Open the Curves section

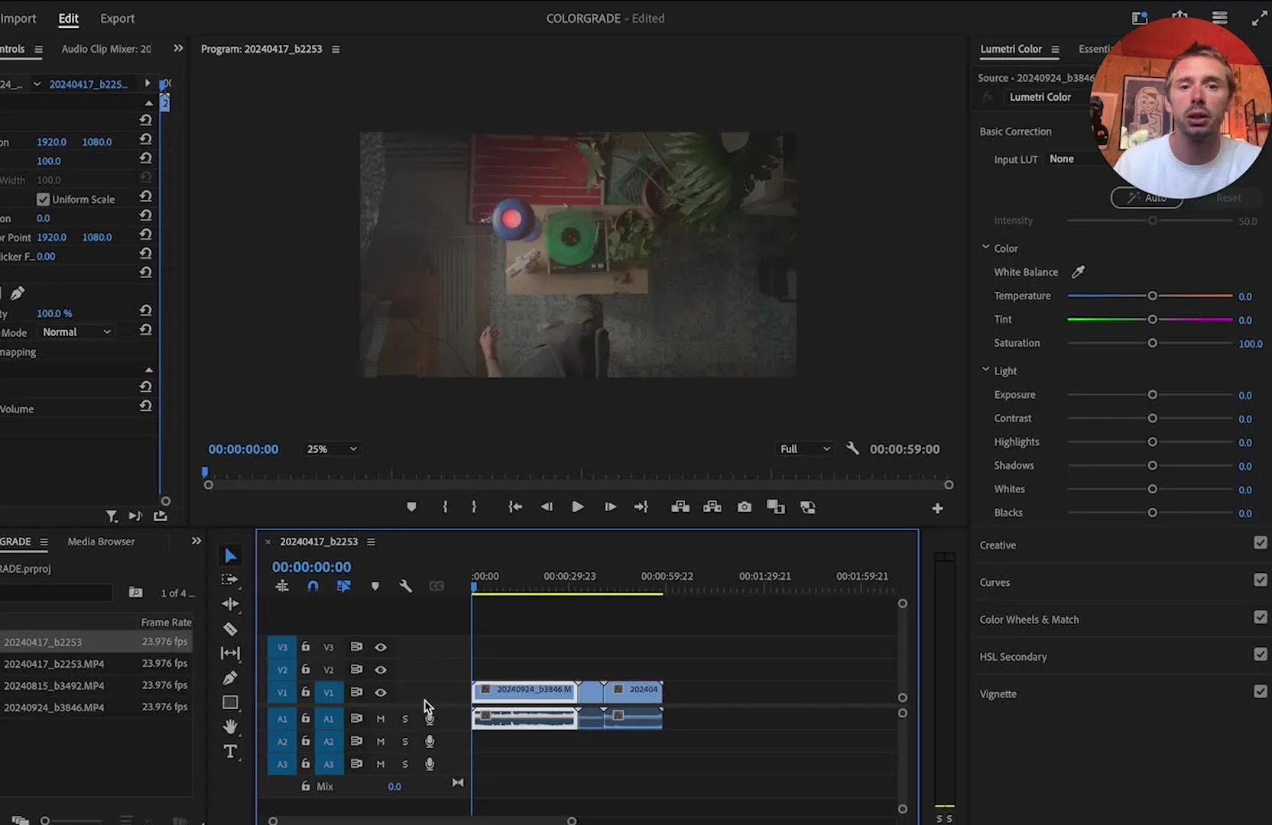995,582
